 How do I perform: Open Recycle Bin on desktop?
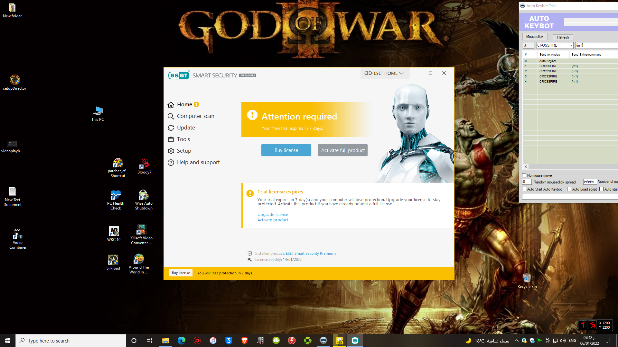click(527, 280)
